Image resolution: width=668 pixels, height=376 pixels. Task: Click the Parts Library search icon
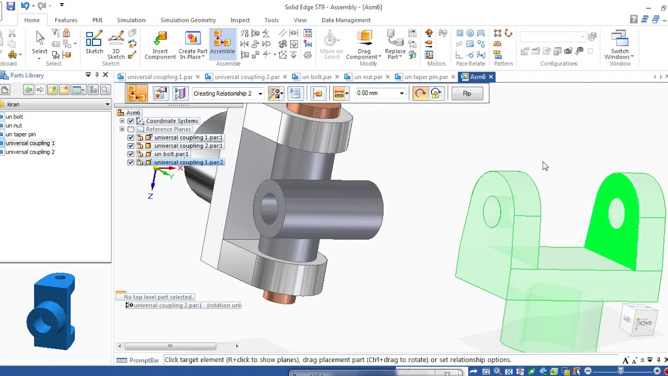[105, 90]
